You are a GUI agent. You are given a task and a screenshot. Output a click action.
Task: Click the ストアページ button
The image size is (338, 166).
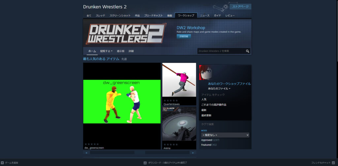coord(240,7)
